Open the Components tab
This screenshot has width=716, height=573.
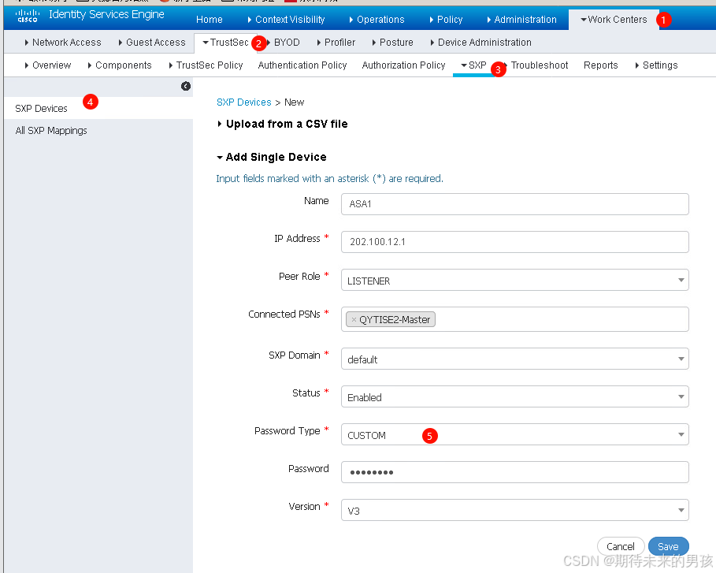coord(120,65)
